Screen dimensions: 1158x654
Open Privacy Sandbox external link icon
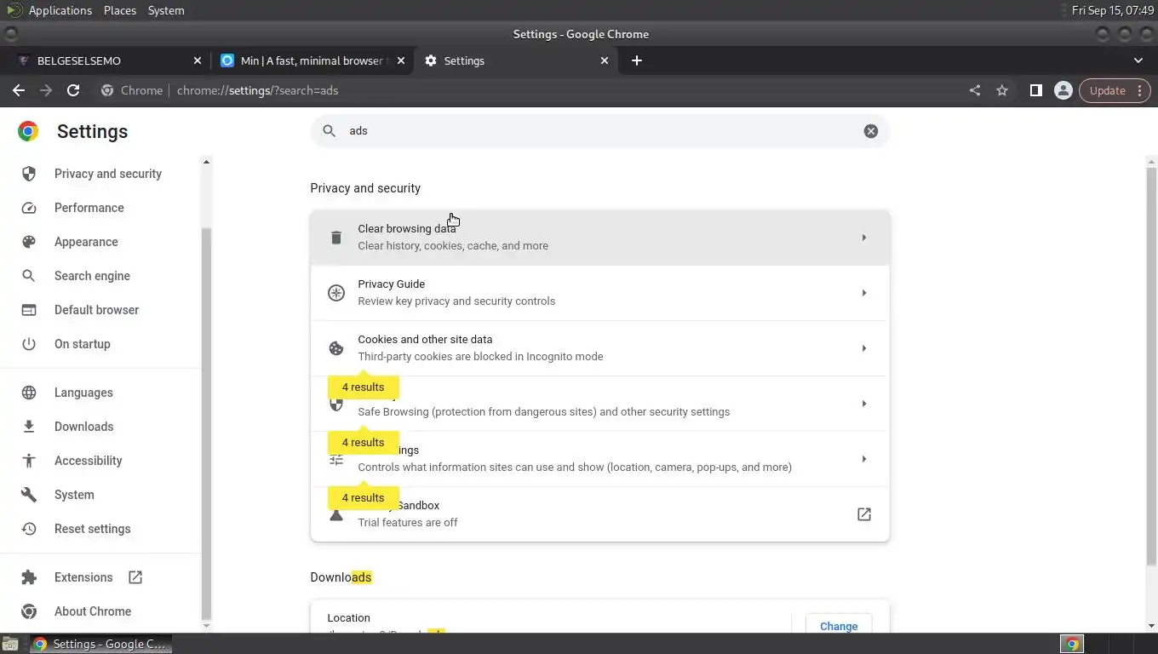pos(863,514)
